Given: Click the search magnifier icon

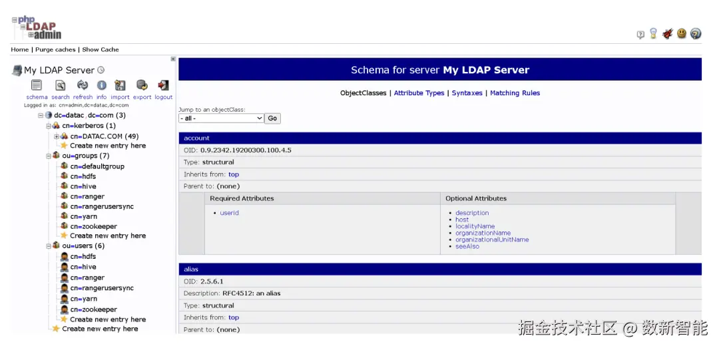Looking at the screenshot, I should 61,85.
